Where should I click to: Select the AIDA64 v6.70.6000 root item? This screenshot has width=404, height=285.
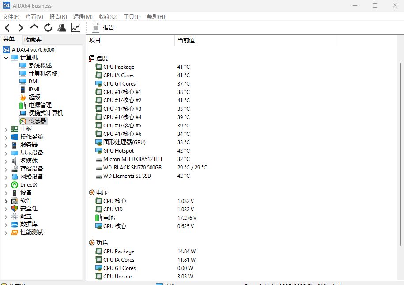pyautogui.click(x=33, y=50)
